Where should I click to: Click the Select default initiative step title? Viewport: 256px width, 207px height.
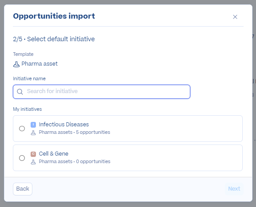click(61, 39)
